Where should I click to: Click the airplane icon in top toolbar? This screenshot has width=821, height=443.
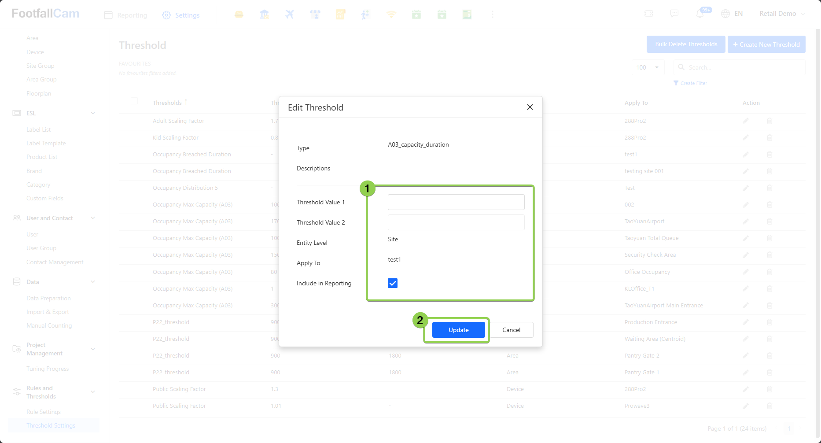tap(289, 15)
